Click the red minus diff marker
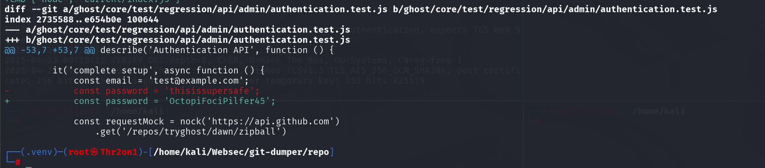 (7, 91)
